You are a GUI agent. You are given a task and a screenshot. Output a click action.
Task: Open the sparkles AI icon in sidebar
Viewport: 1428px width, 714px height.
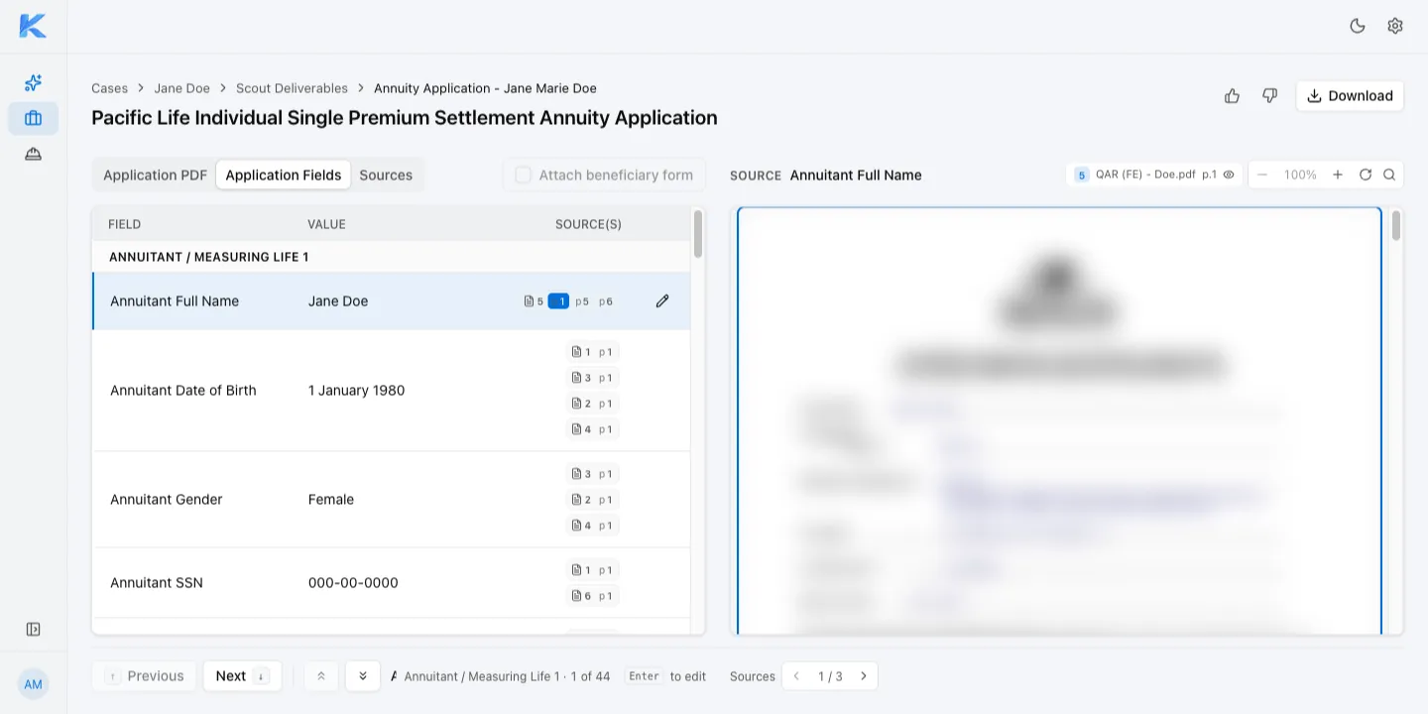click(33, 82)
